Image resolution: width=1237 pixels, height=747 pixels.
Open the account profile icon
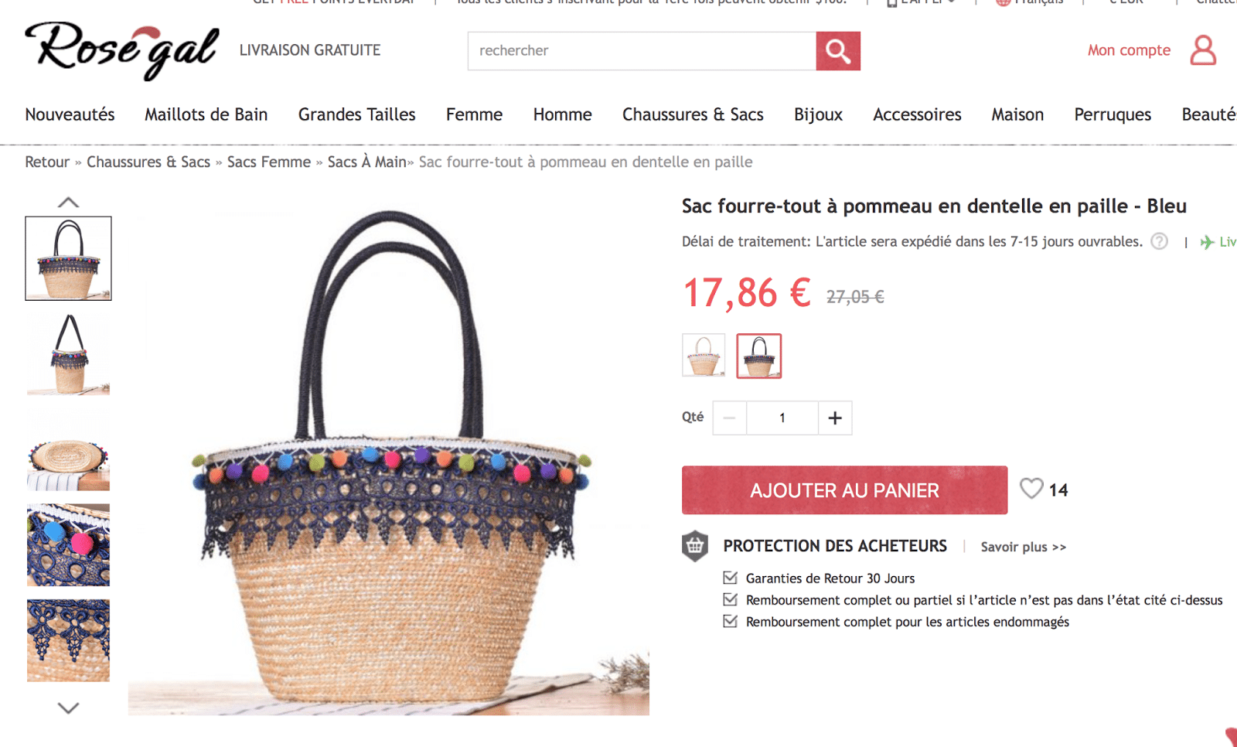tap(1203, 50)
